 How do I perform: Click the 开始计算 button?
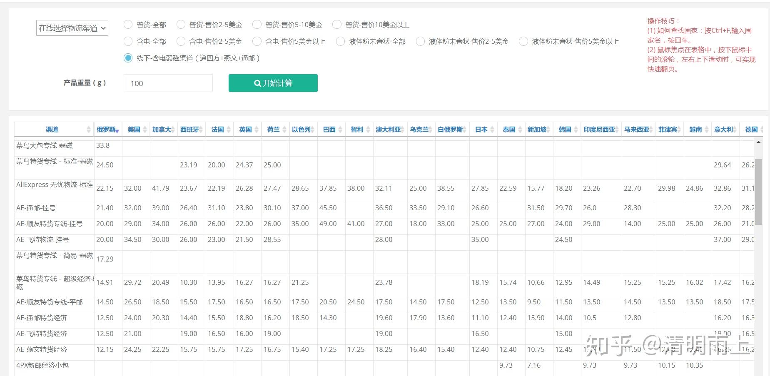click(x=273, y=83)
